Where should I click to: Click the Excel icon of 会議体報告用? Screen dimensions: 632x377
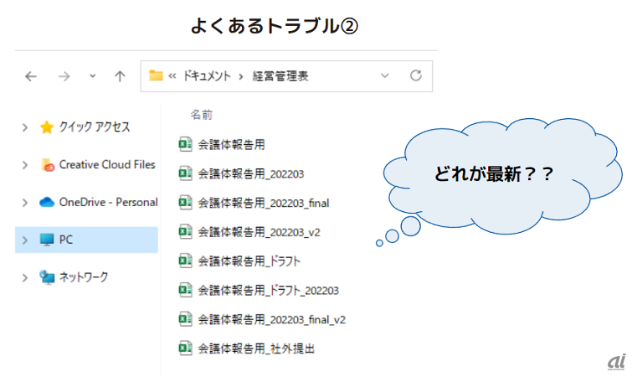coord(185,144)
